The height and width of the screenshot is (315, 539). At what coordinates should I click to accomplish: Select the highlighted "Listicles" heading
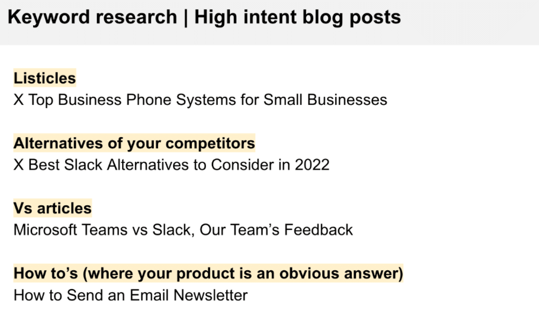tap(45, 78)
